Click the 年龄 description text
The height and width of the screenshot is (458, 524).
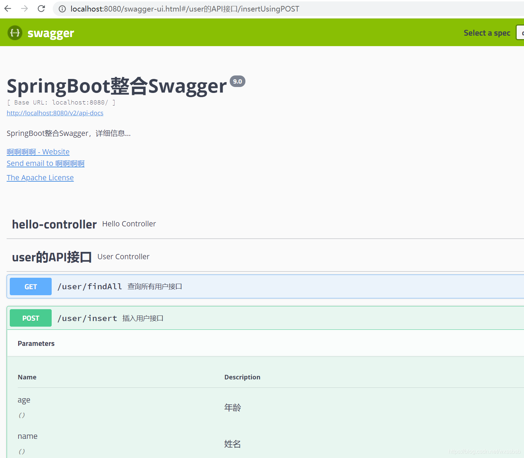click(233, 407)
